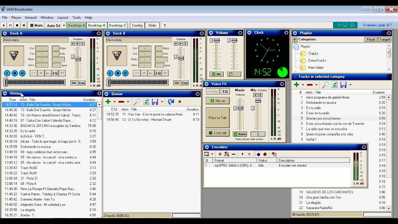The image size is (398, 224).
Task: Add tracks to Queue with green plus
Action: [108, 102]
